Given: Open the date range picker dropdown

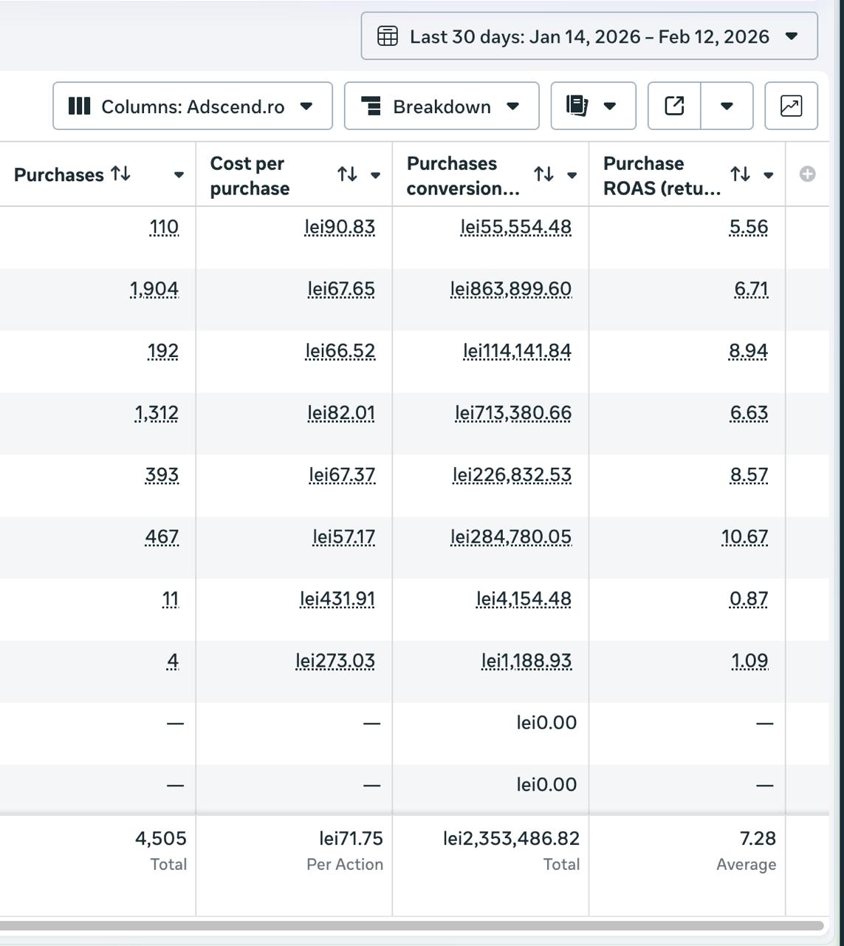Looking at the screenshot, I should pos(589,36).
